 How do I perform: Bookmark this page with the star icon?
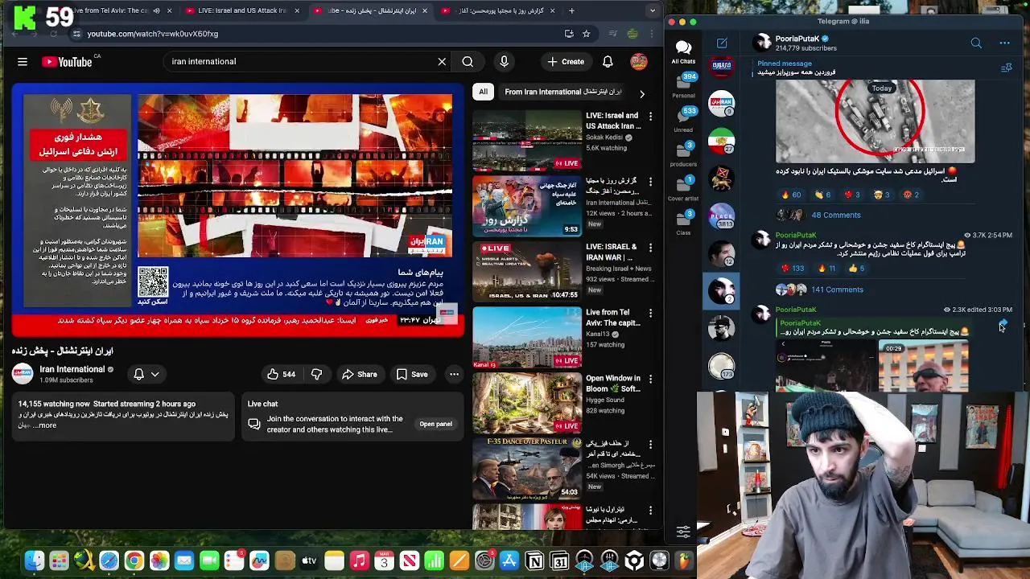click(x=586, y=34)
